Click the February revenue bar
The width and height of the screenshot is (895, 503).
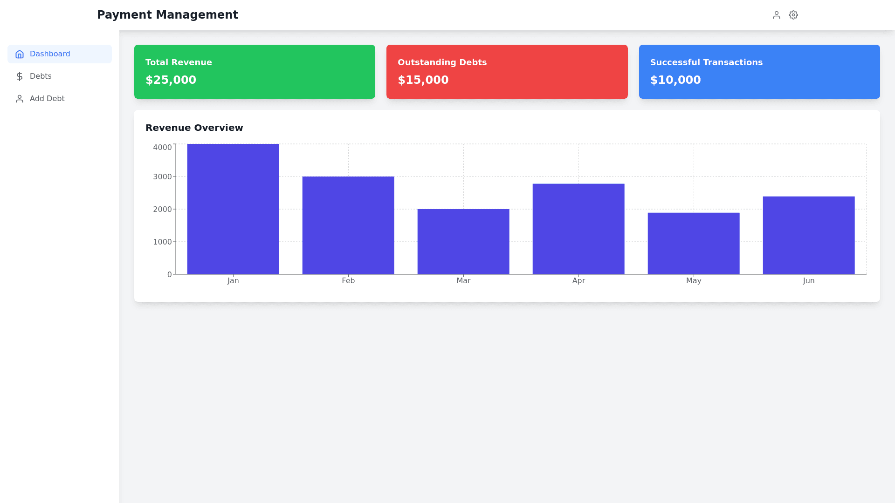point(348,225)
